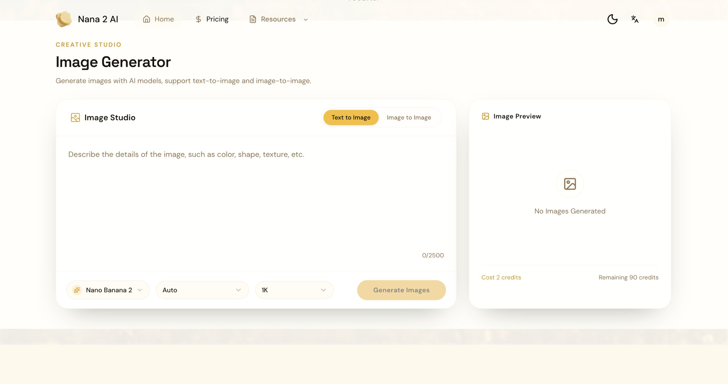Click the house icon beside Home
This screenshot has height=384, width=728.
(x=146, y=19)
